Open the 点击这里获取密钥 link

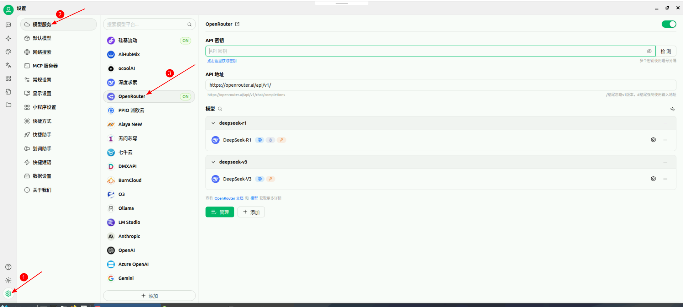[222, 61]
